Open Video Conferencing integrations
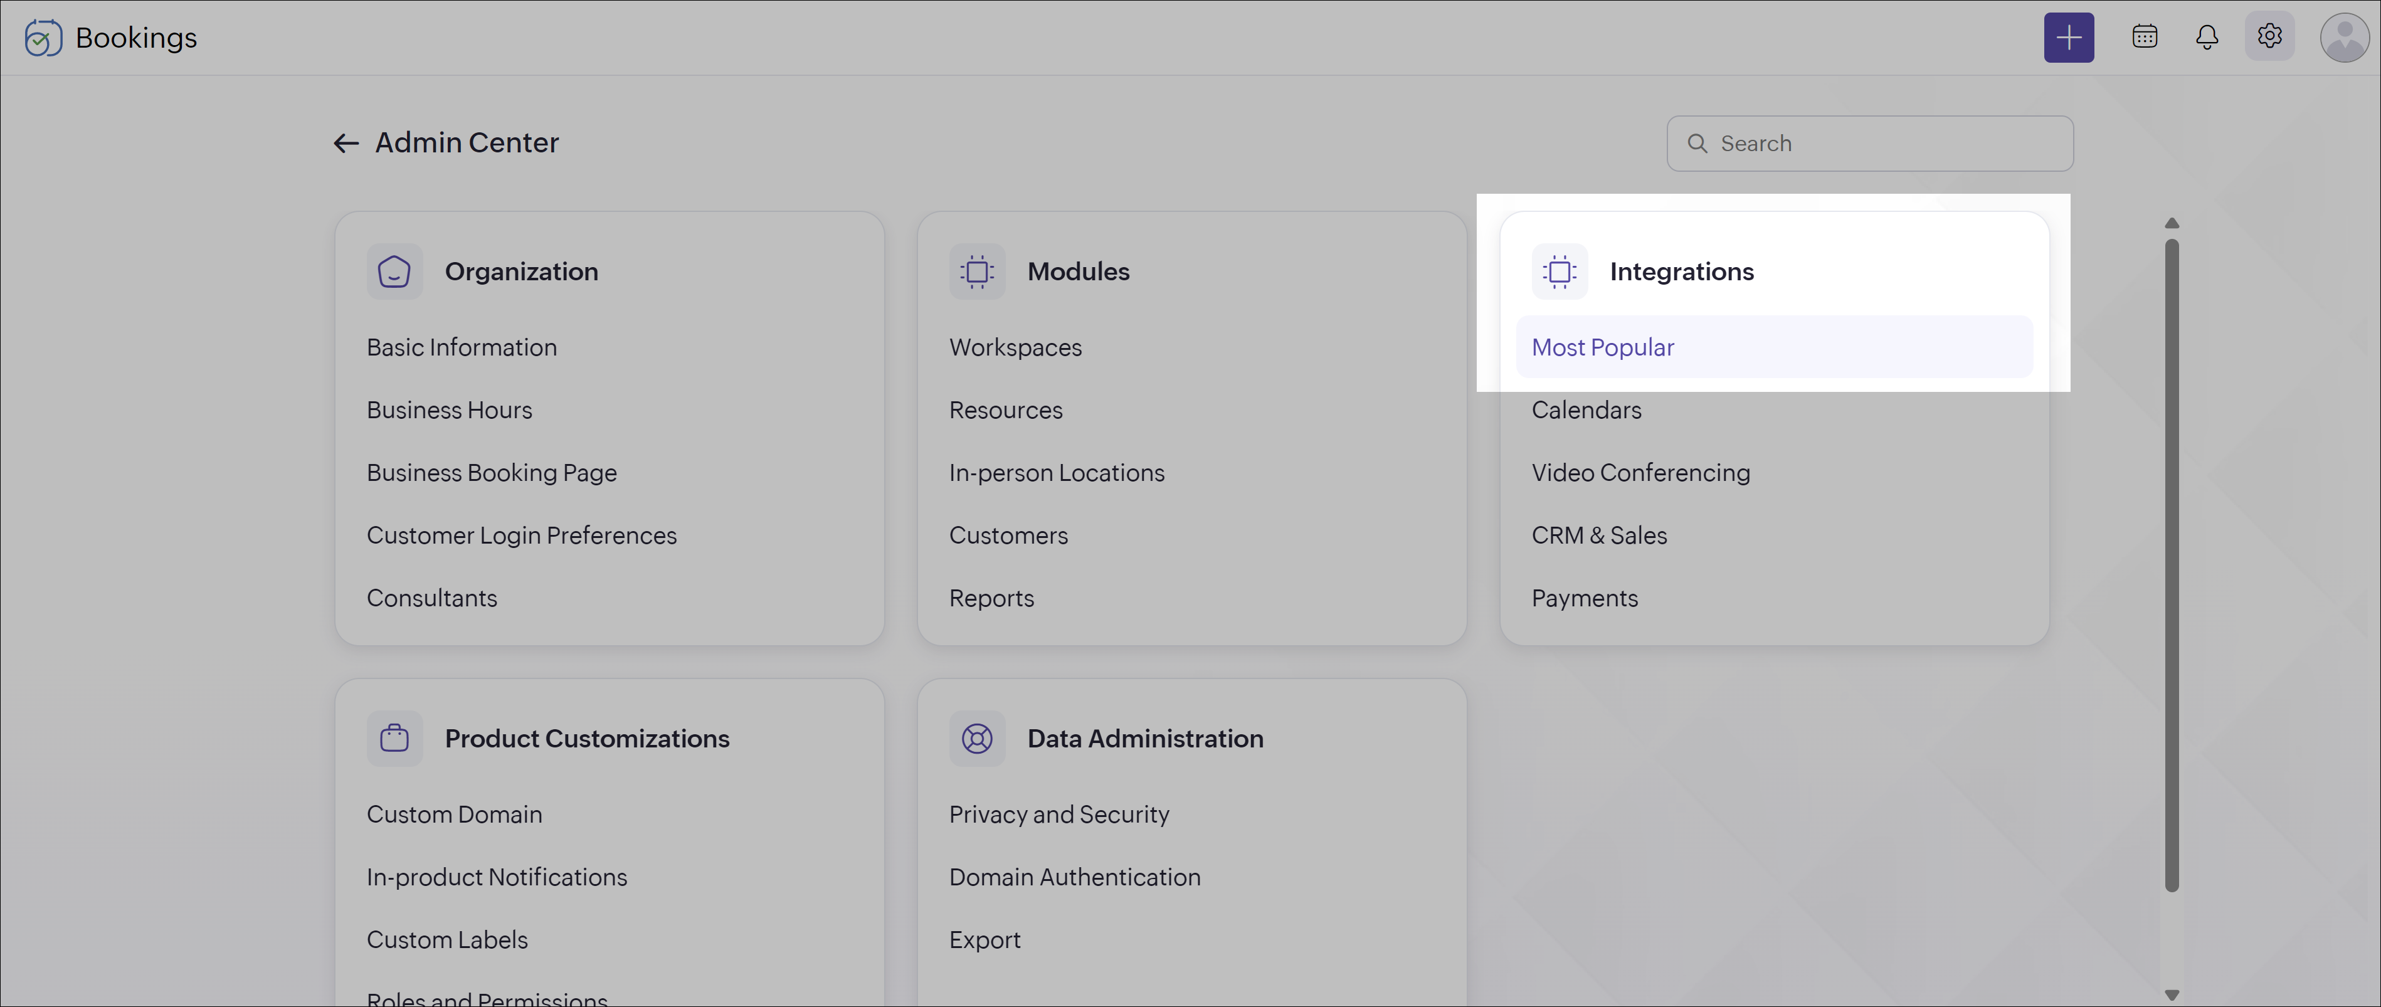Viewport: 2381px width, 1007px height. pos(1640,472)
